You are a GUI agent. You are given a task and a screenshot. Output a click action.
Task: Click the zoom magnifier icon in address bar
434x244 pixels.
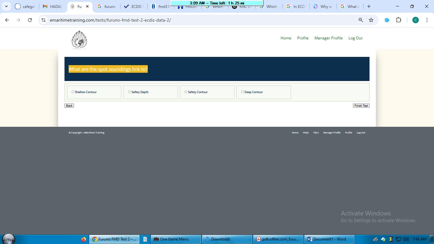(361, 20)
